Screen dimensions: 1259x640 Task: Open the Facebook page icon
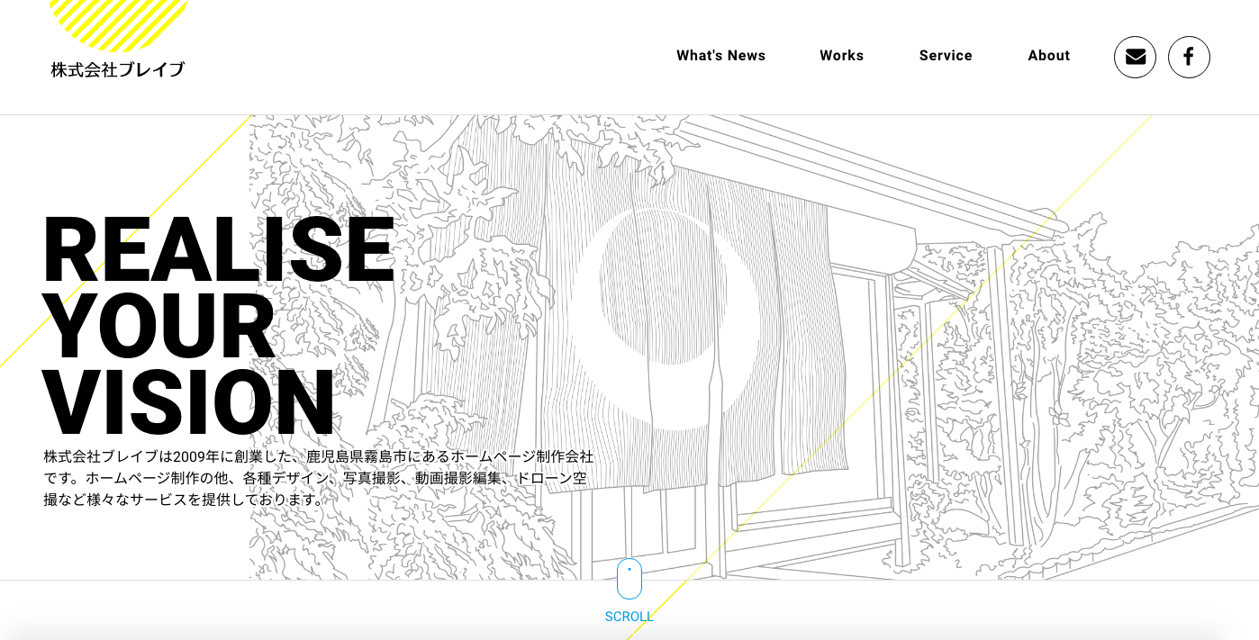[x=1189, y=57]
